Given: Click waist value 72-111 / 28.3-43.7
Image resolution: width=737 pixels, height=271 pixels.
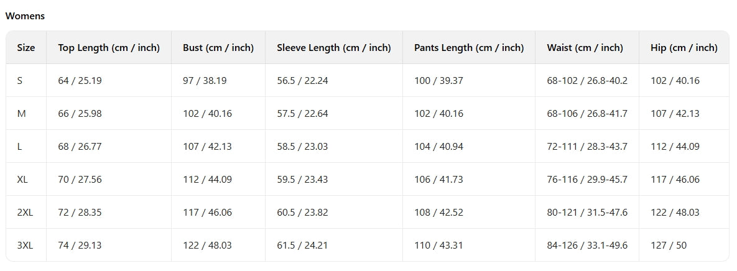Looking at the screenshot, I should [x=587, y=147].
